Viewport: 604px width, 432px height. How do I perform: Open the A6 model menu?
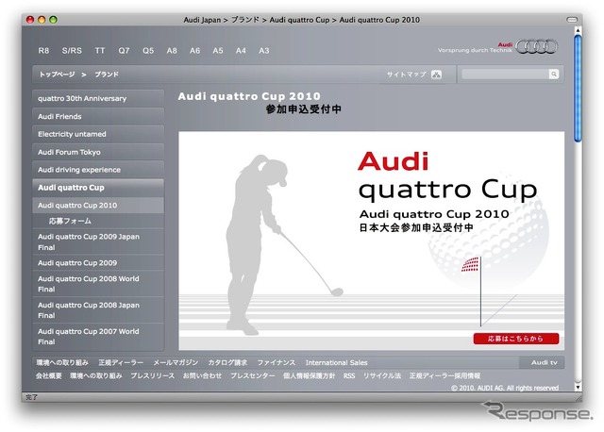coord(194,50)
